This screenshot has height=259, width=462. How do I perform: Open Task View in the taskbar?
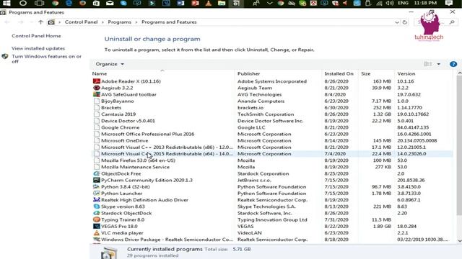point(39,3)
